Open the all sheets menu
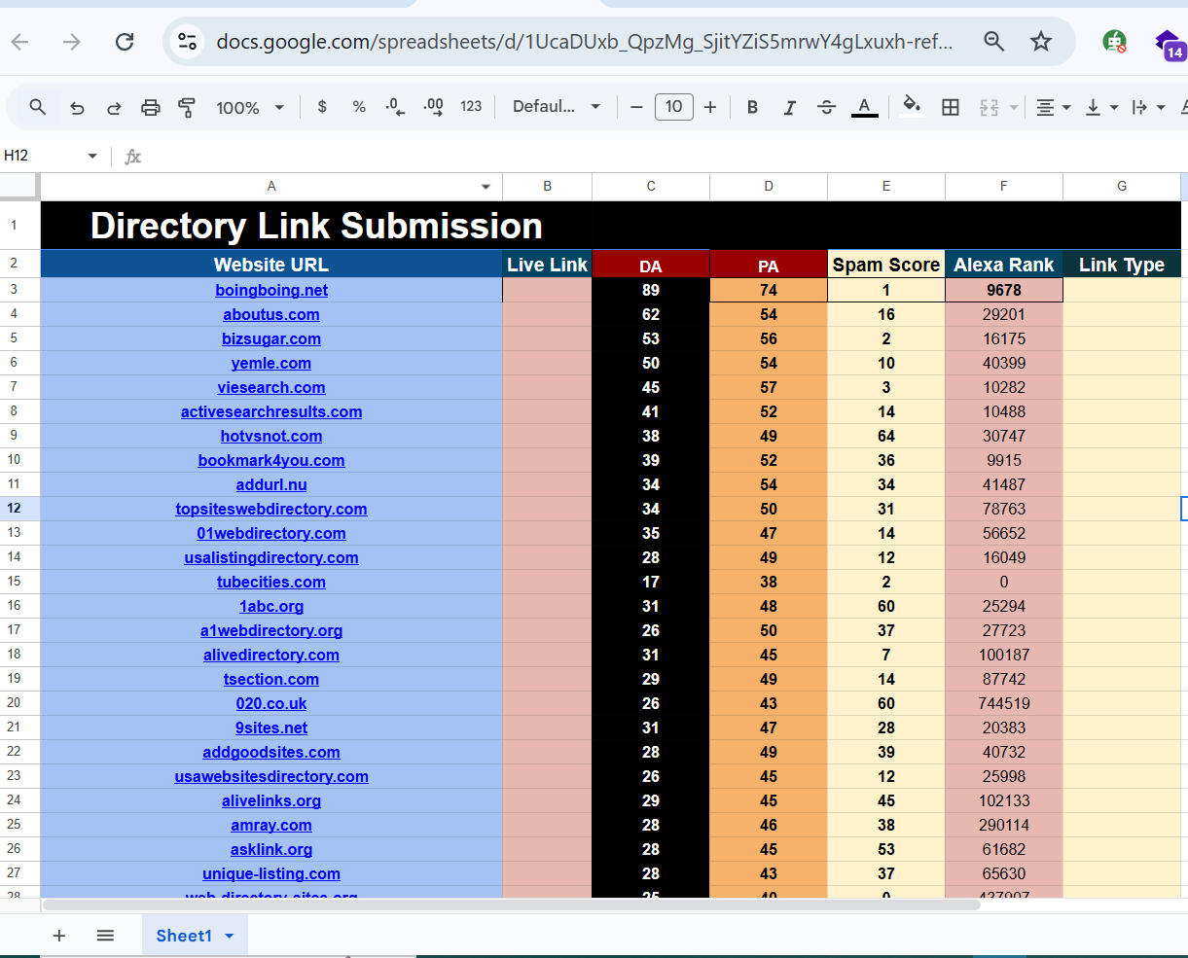 [x=104, y=936]
